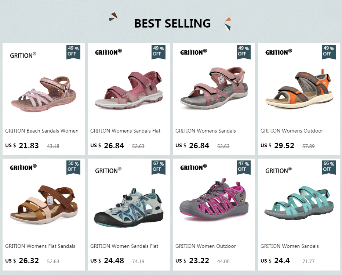Click the 67% OFF discount badge
The width and height of the screenshot is (342, 275).
(157, 166)
